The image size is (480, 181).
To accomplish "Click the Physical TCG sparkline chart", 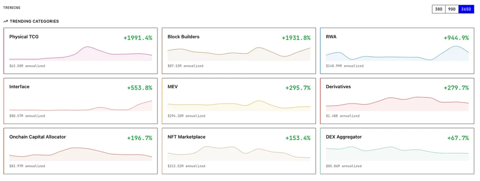I will pyautogui.click(x=81, y=54).
